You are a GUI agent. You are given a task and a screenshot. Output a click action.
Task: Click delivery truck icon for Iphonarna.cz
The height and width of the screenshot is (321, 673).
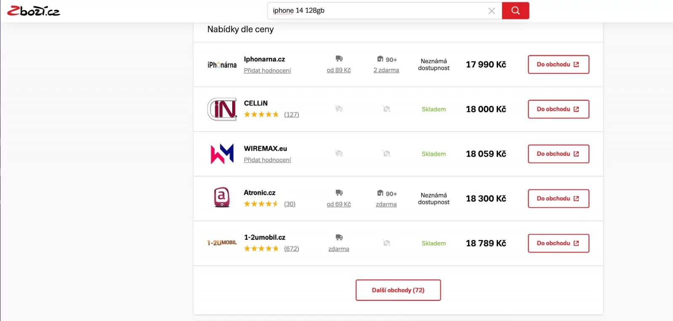(339, 59)
